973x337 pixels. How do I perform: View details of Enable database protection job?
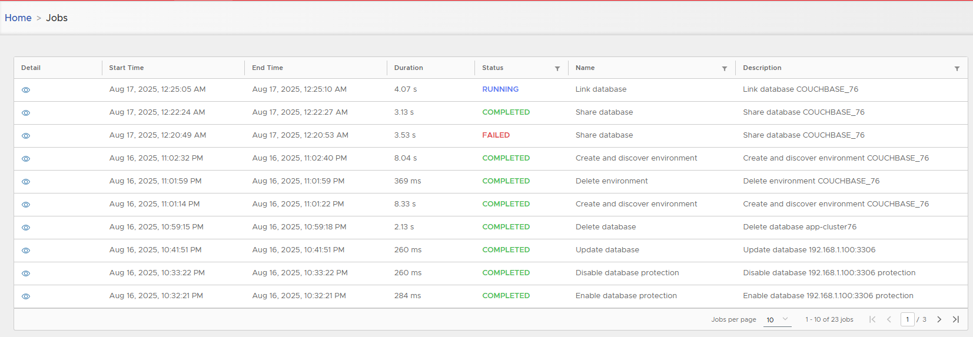pos(26,296)
